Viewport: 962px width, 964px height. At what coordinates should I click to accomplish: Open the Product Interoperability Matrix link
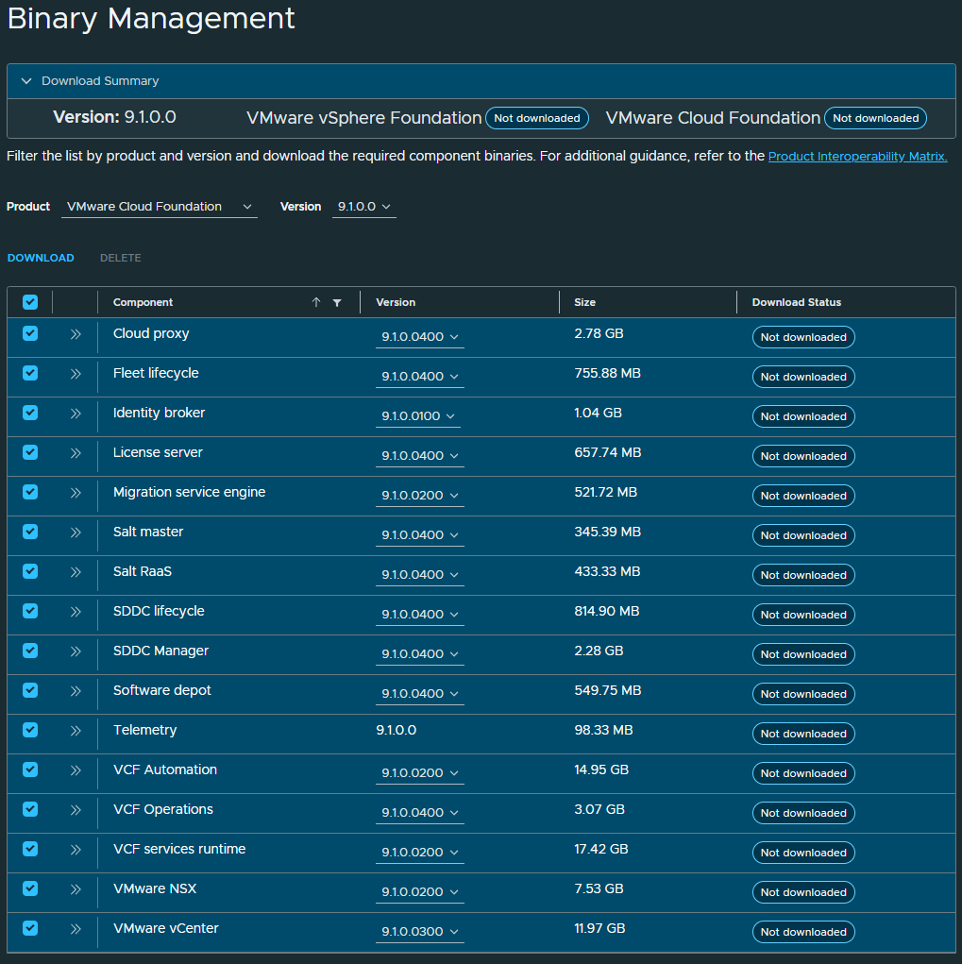click(x=857, y=156)
